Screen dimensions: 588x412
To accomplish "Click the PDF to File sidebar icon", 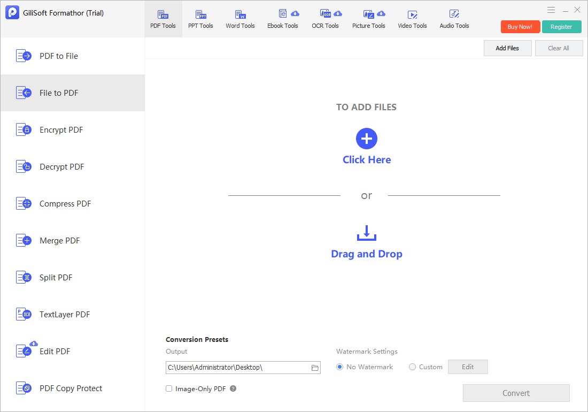I will coord(24,56).
